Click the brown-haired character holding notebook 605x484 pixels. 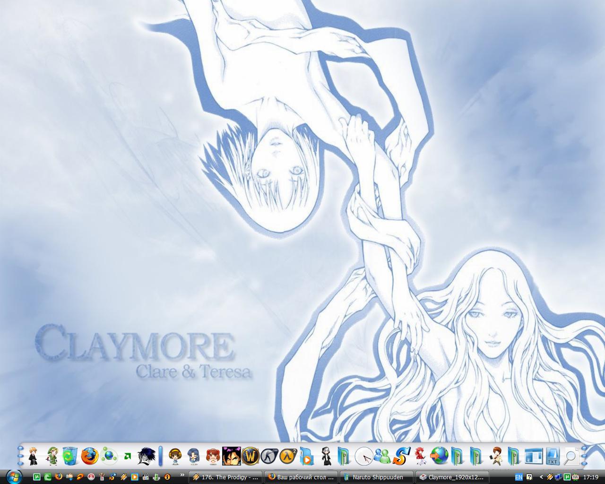tap(496, 457)
